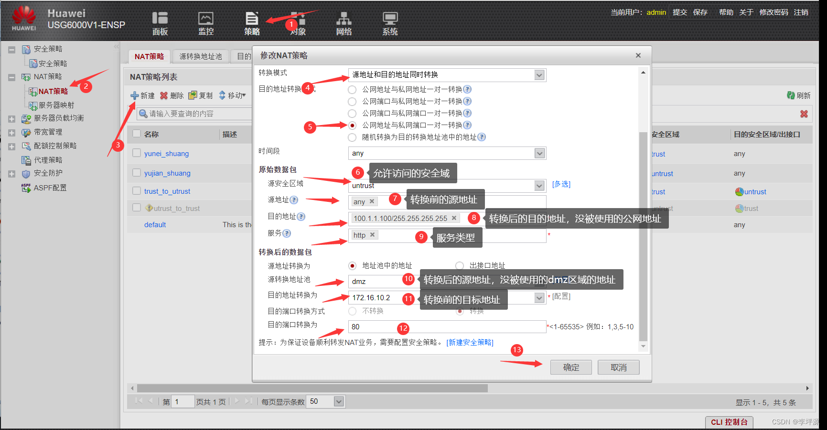Click the 删除 delete icon
The width and height of the screenshot is (827, 430).
tap(164, 95)
